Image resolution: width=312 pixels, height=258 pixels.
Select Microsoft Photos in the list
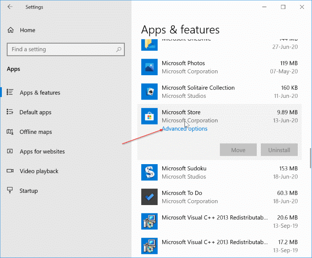point(219,67)
